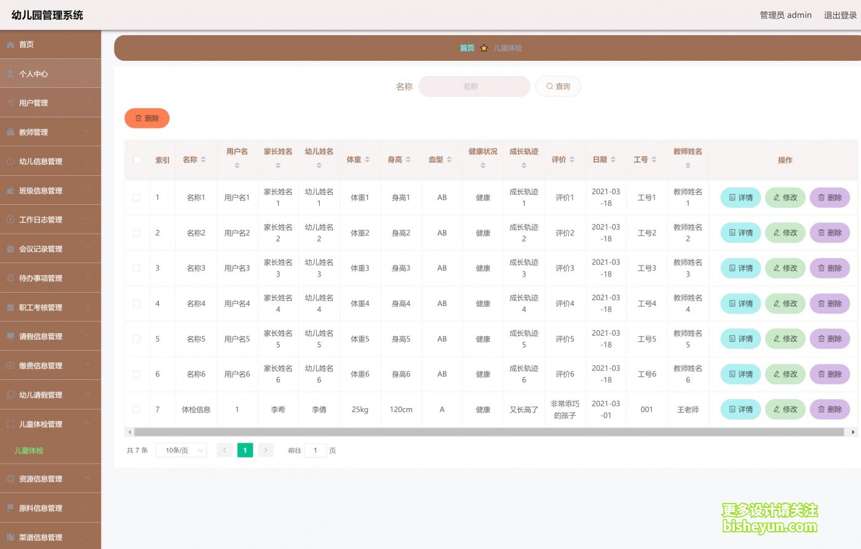Expand 教师管理 menu chevron
Image resolution: width=861 pixels, height=549 pixels.
pos(88,132)
